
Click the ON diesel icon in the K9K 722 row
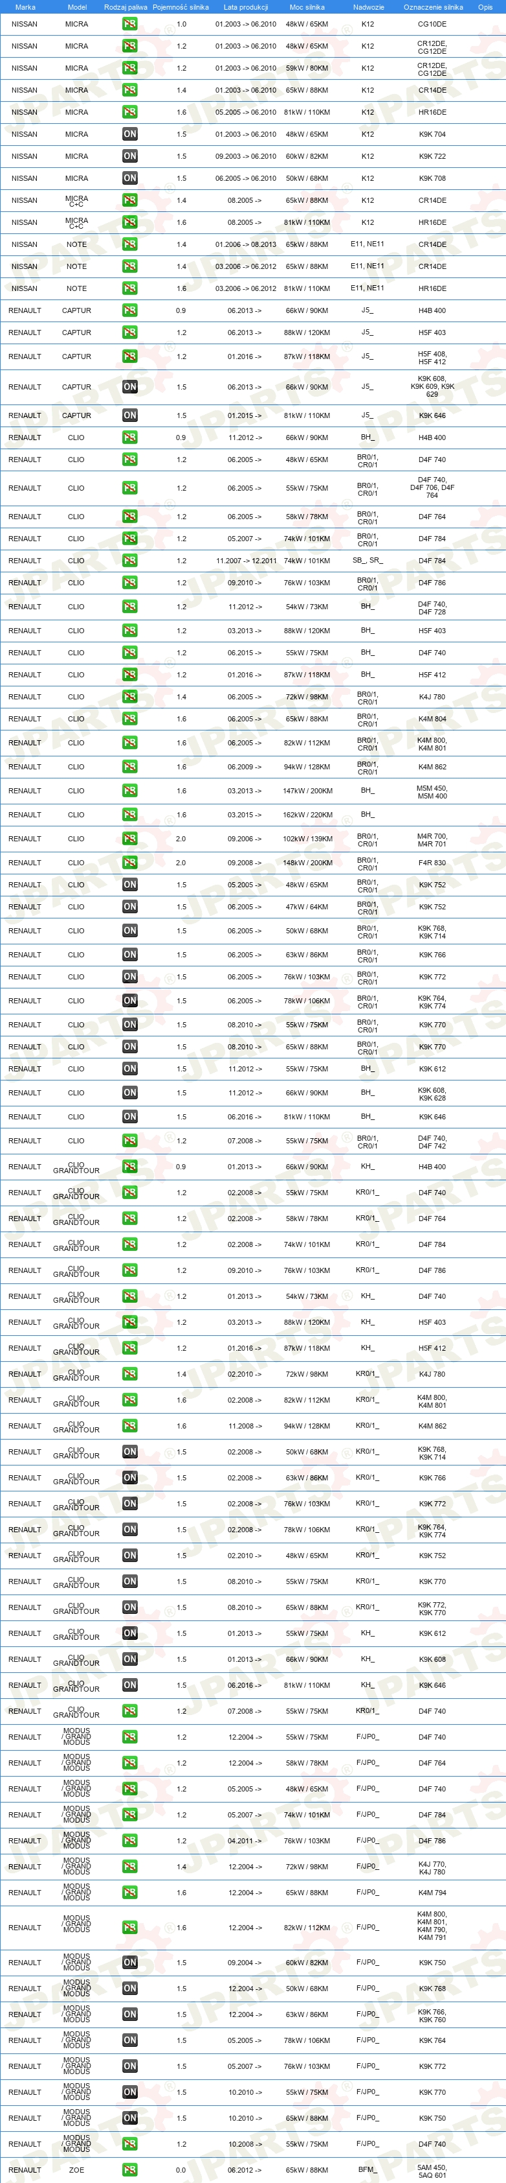[129, 156]
